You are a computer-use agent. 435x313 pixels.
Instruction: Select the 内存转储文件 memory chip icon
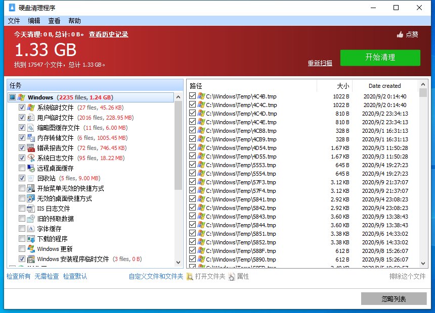coord(31,138)
